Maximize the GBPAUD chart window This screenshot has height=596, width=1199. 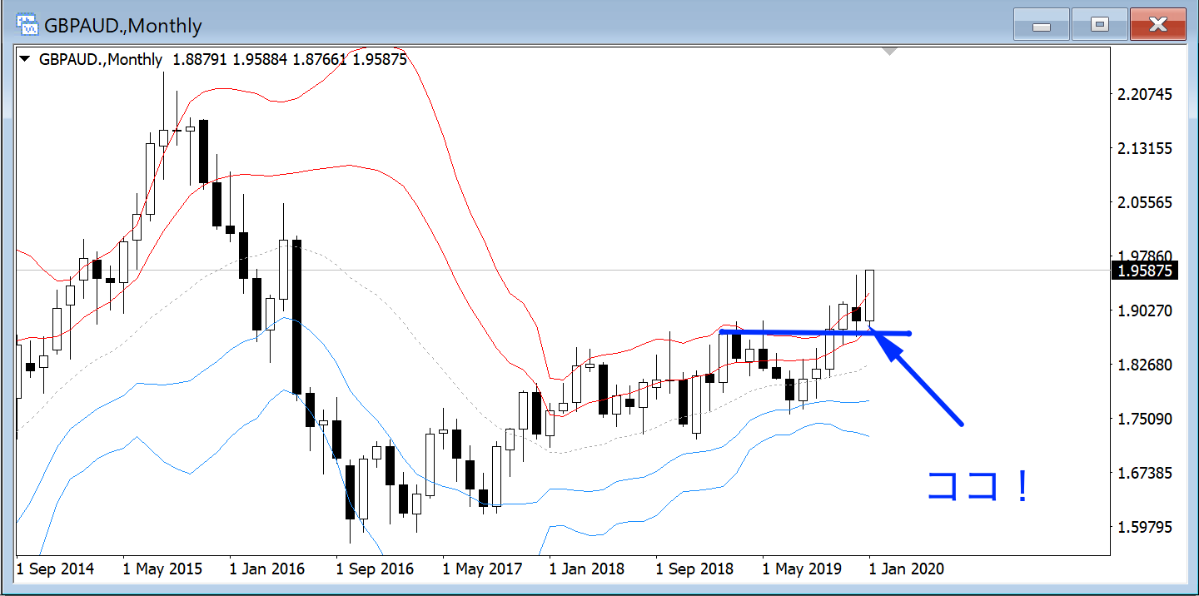point(1099,26)
